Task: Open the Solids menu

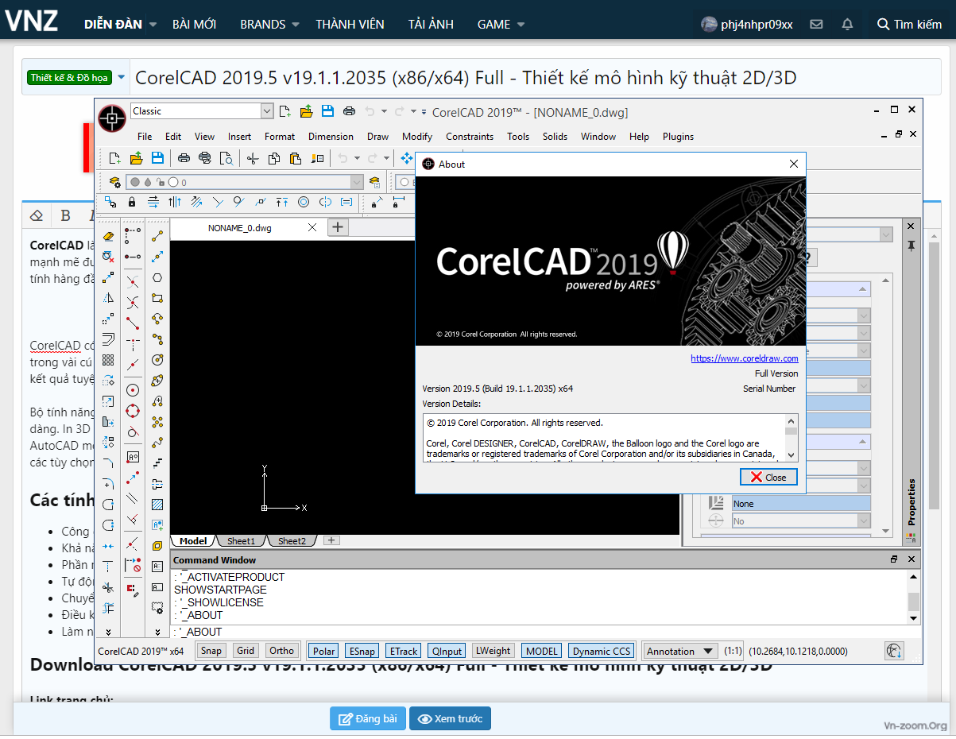Action: tap(555, 137)
